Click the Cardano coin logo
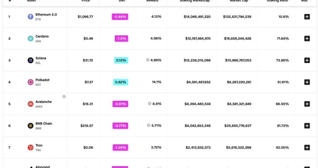 point(31,39)
